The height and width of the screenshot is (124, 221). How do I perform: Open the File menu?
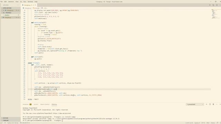pyautogui.click(x=1, y=1)
